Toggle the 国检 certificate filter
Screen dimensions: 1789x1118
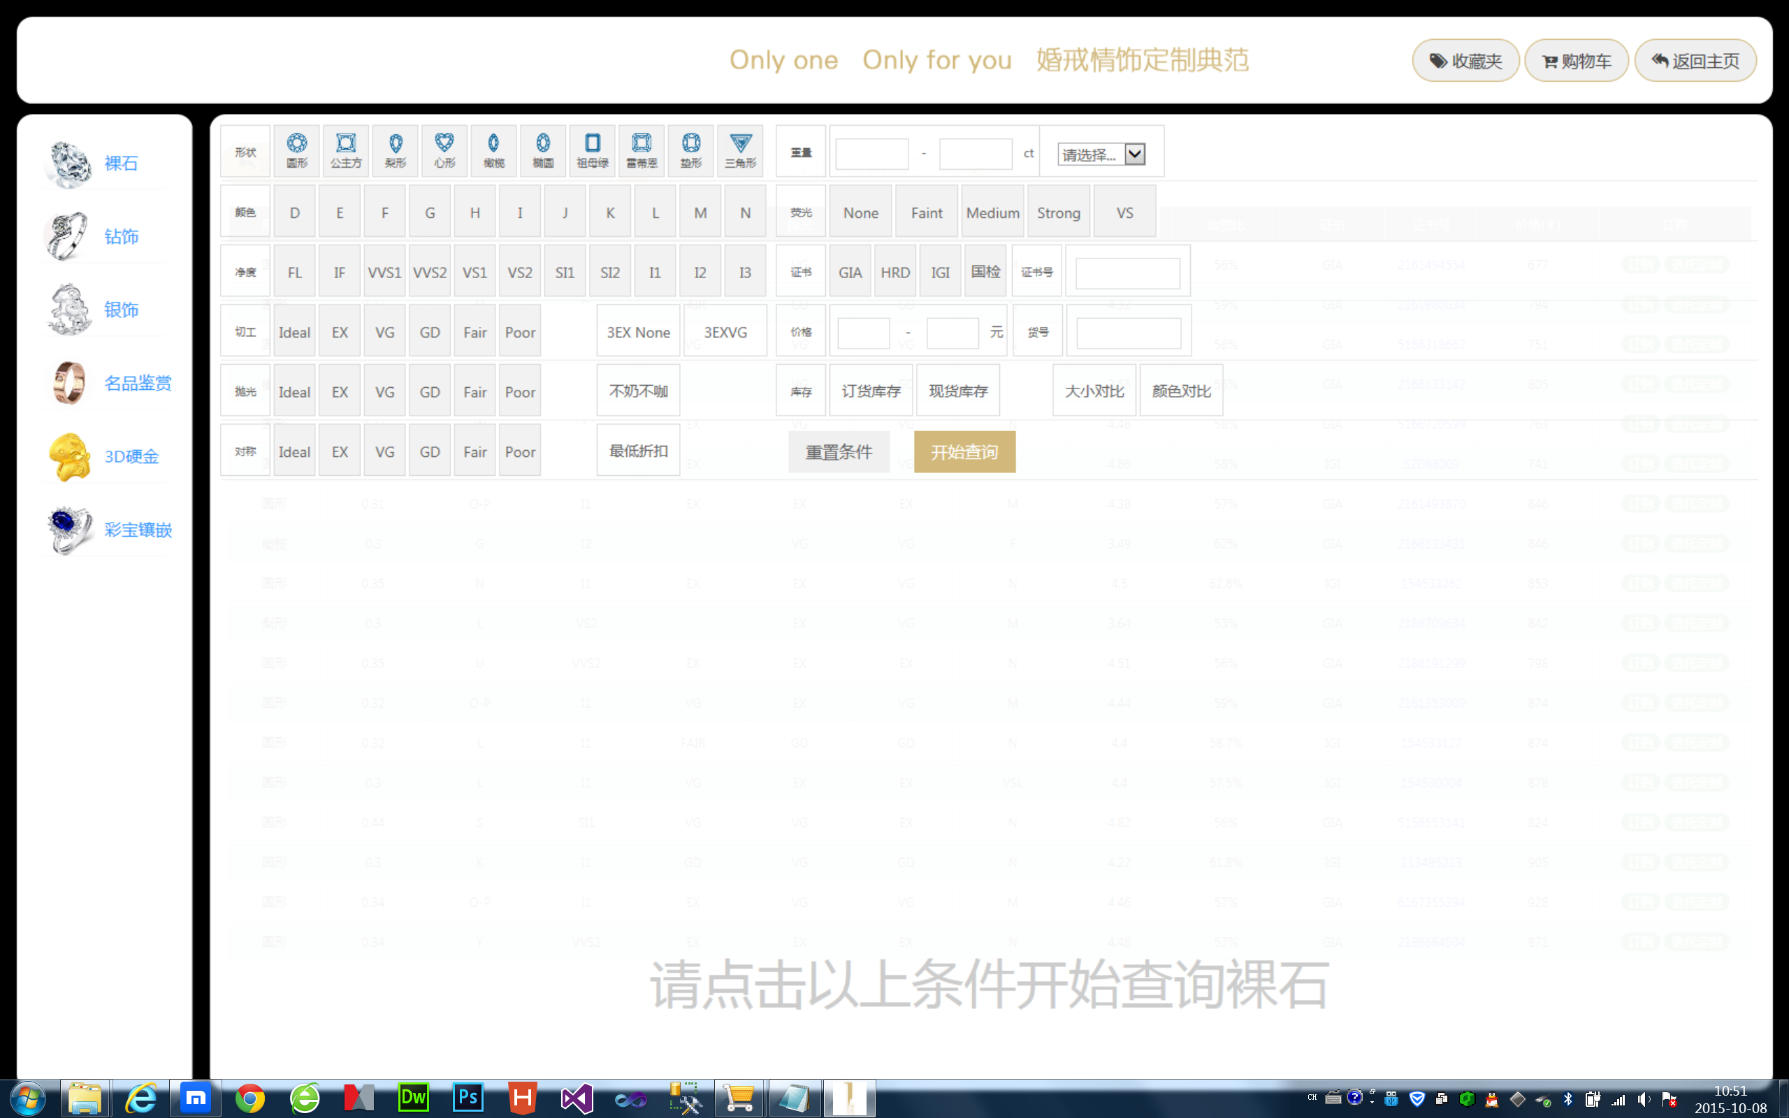click(x=985, y=272)
